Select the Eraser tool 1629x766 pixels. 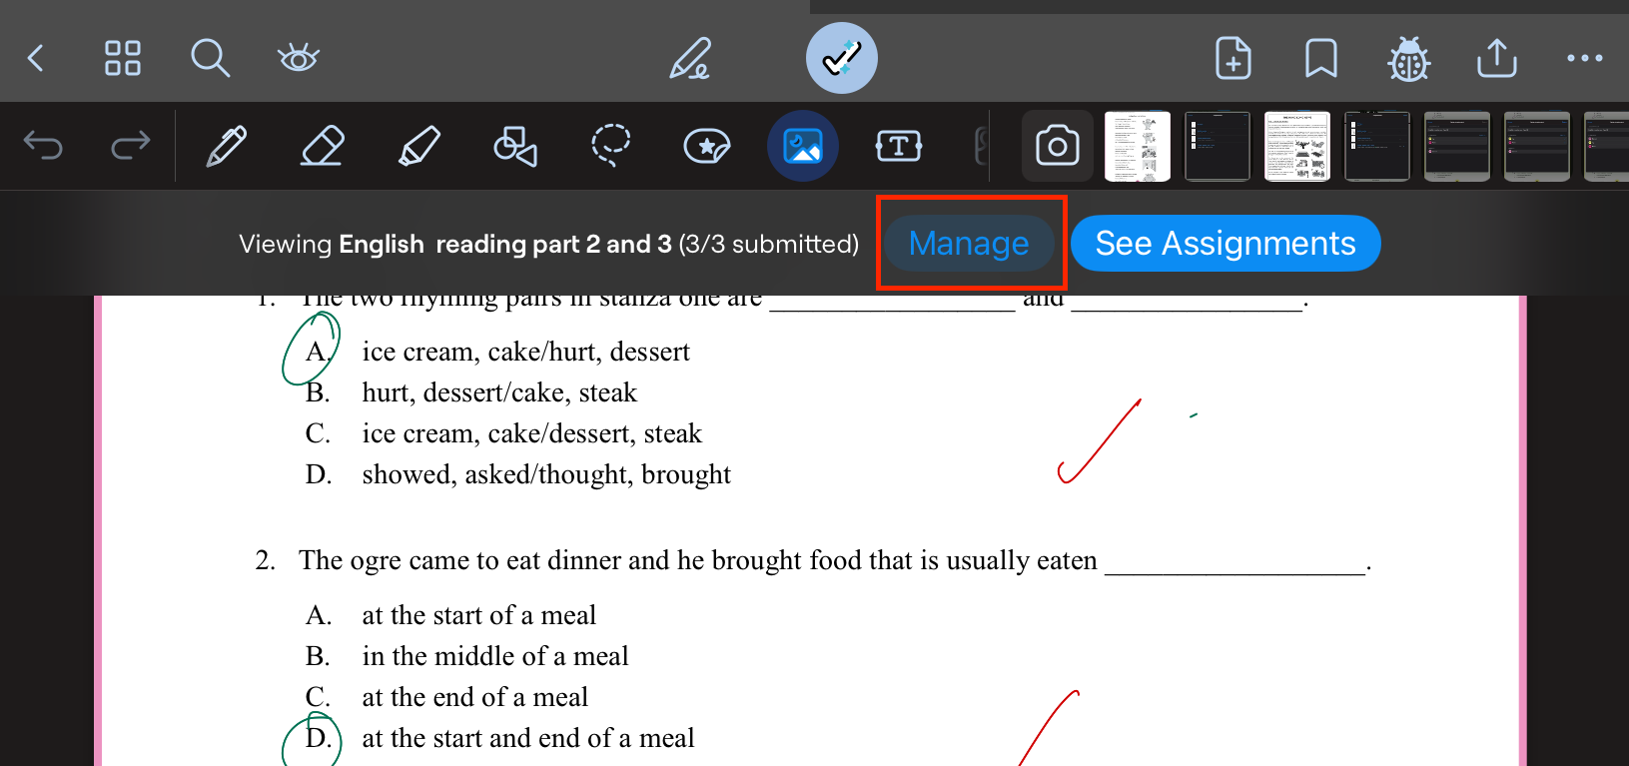click(322, 146)
